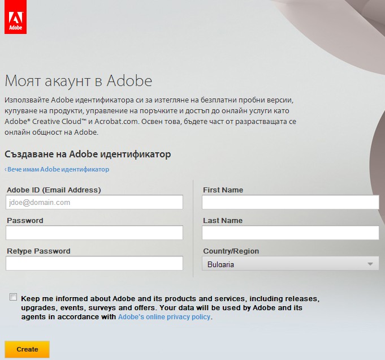Click the 'Retype Password' label

pyautogui.click(x=38, y=251)
